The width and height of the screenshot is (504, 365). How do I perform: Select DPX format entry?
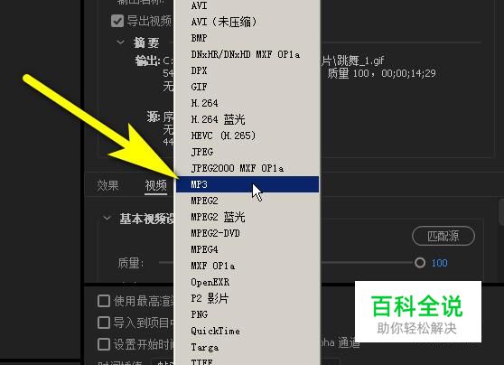click(x=247, y=70)
